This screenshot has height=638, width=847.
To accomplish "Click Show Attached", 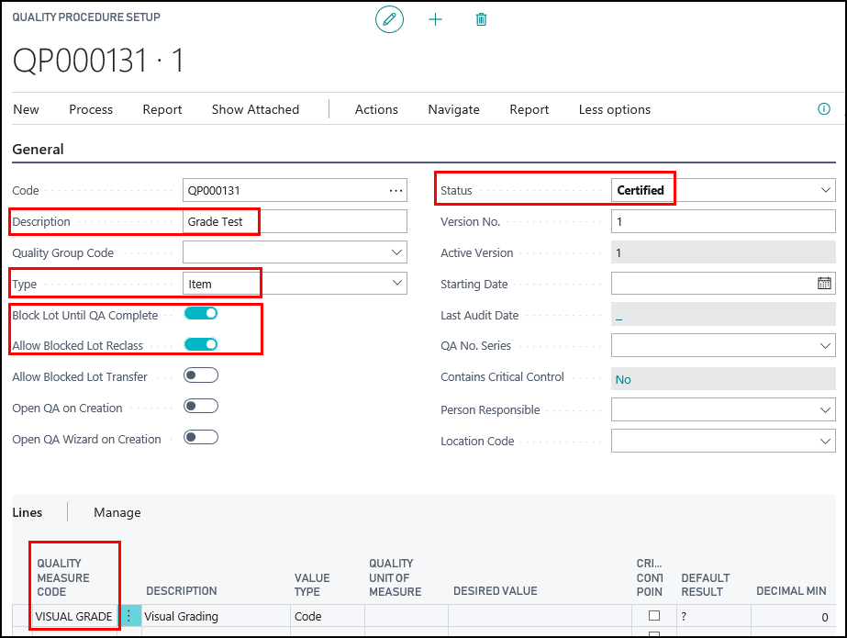I will 255,109.
